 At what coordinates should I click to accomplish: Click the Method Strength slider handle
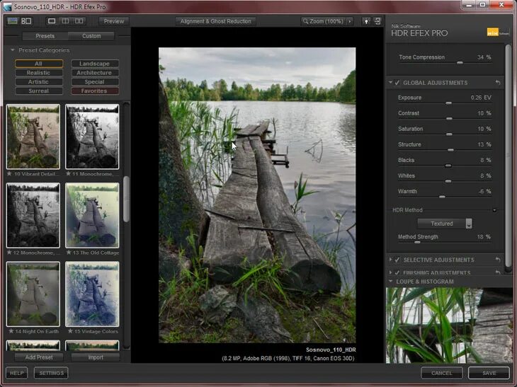417,242
